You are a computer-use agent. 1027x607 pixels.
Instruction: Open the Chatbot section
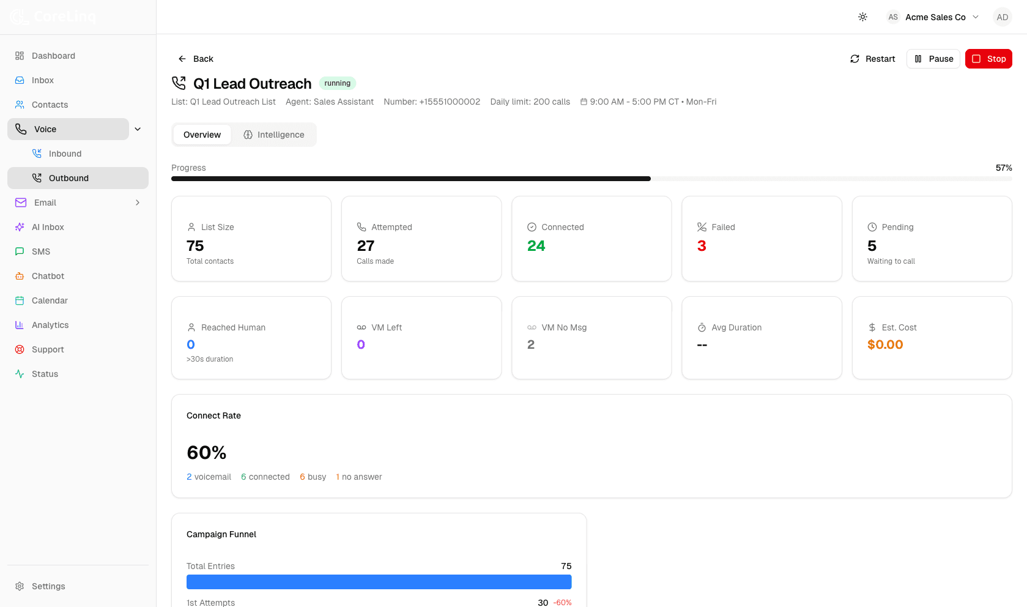[78, 276]
